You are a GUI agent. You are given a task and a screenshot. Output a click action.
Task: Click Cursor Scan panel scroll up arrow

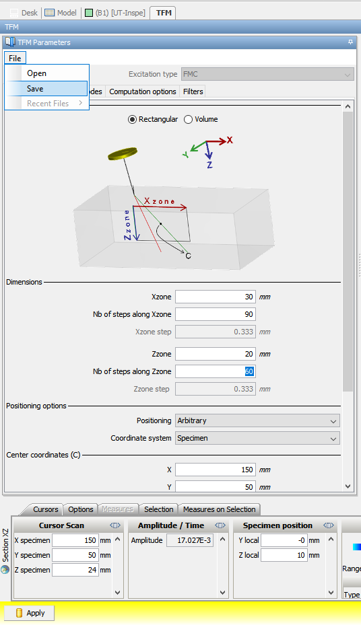tap(118, 540)
